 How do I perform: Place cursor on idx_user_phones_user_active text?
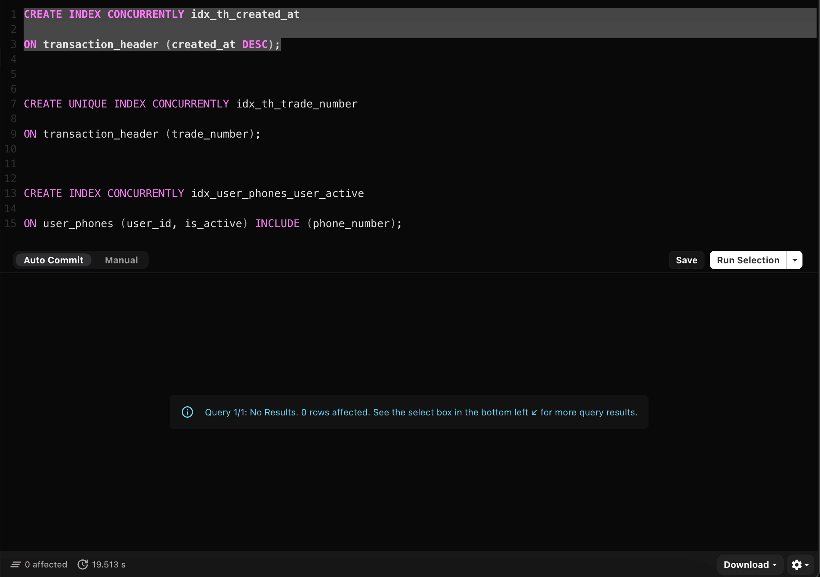tap(277, 193)
